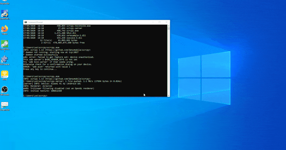
Task: Click the '12 File(s)' summary line
Action: 59,40
